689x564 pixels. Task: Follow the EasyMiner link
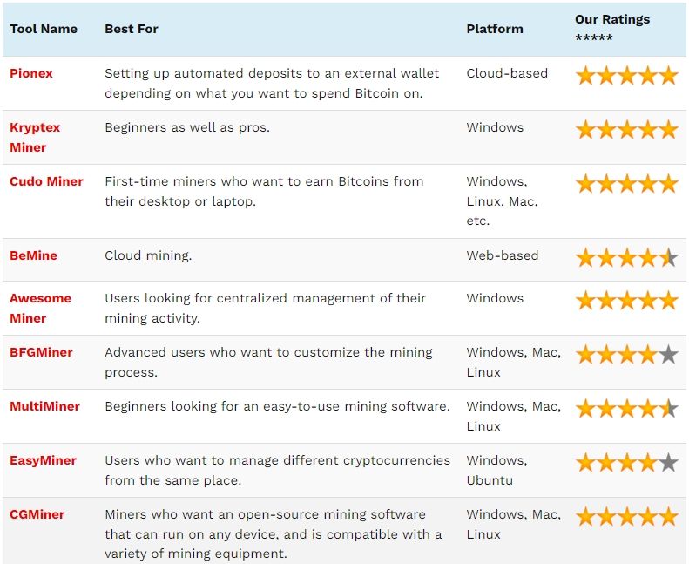click(x=43, y=460)
